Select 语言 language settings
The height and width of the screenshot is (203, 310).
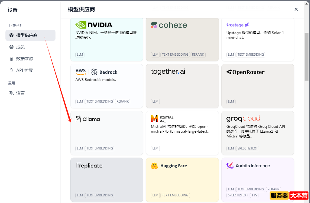click(x=21, y=93)
